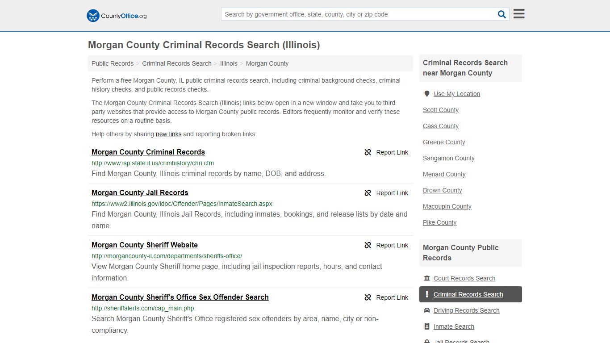Report Link for Morgan County Criminal Records

coord(392,152)
